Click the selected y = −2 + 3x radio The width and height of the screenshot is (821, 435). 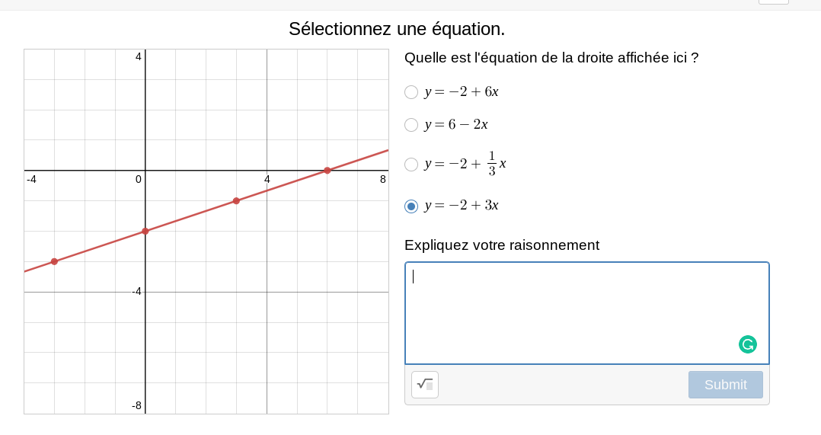pyautogui.click(x=411, y=206)
